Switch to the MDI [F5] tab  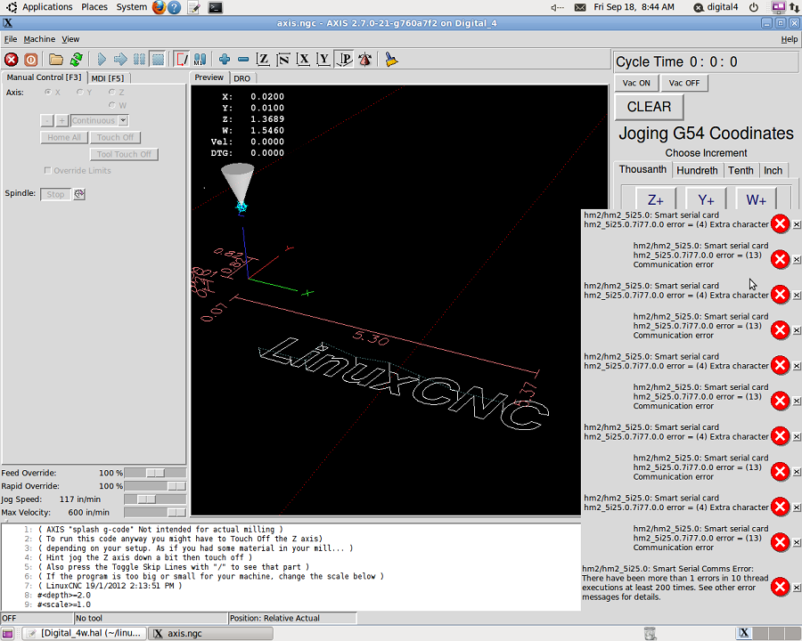pos(108,77)
